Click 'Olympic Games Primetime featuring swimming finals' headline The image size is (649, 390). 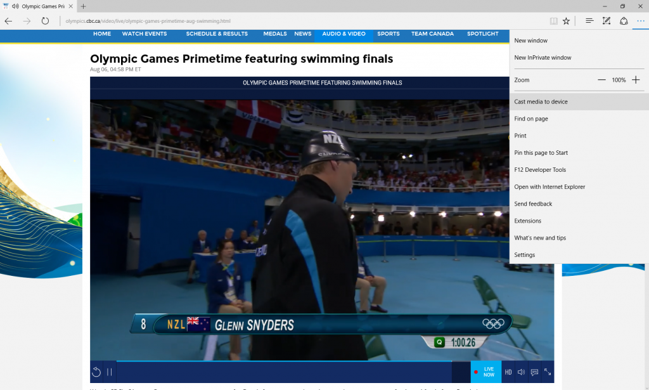tap(241, 59)
